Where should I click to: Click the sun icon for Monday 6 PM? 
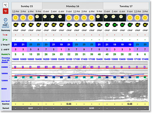pos(92,18)
